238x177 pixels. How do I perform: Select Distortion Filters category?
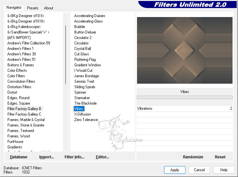(19, 87)
